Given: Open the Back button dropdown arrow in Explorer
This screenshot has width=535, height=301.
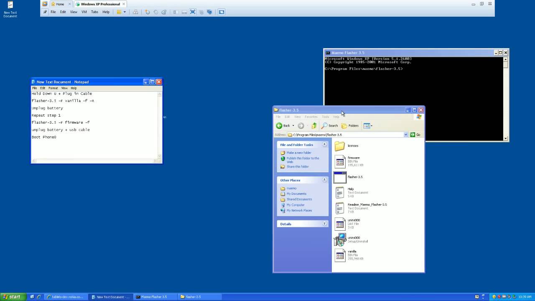Looking at the screenshot, I should point(293,125).
